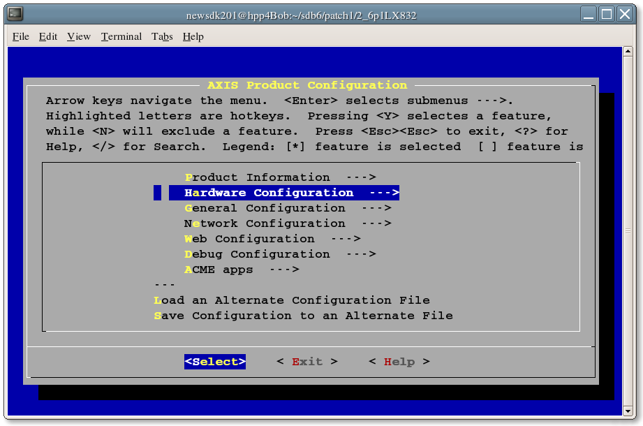Select General Configuration submenu entry
This screenshot has width=643, height=426.
point(288,208)
